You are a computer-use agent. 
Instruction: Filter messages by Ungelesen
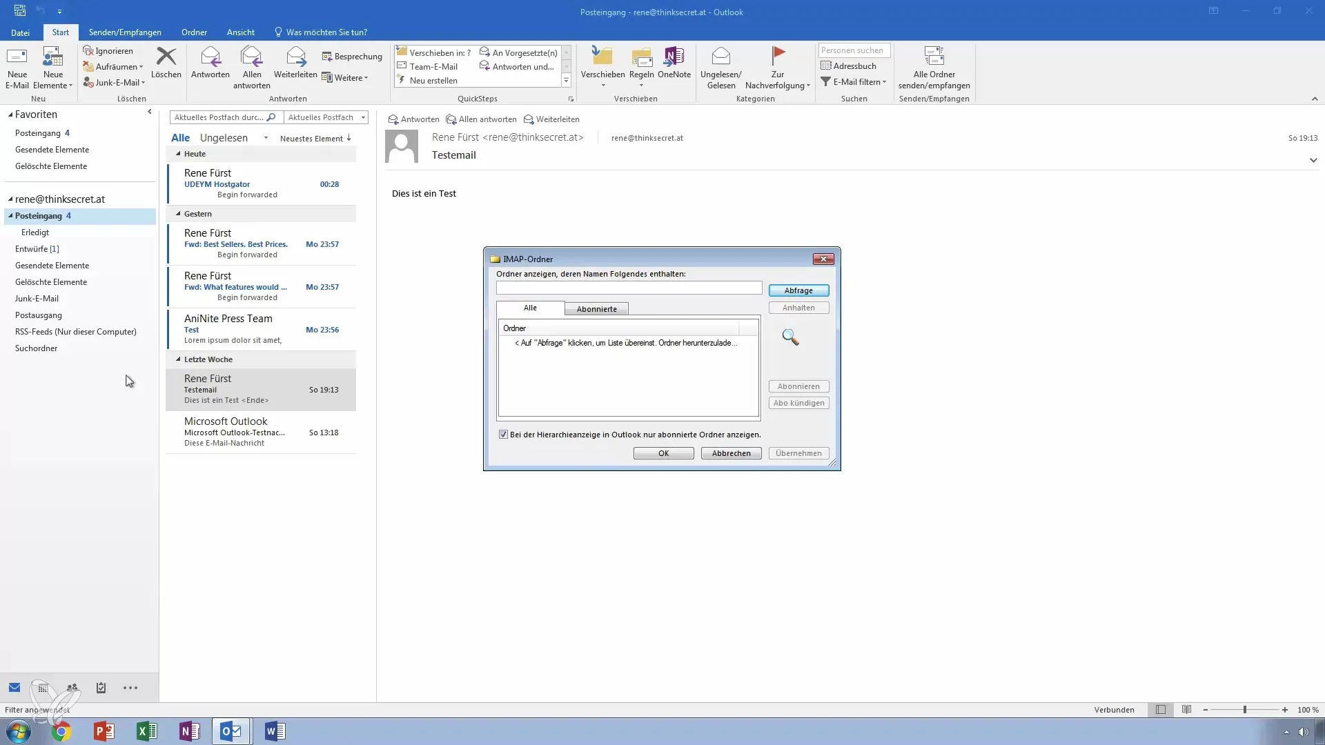(224, 138)
